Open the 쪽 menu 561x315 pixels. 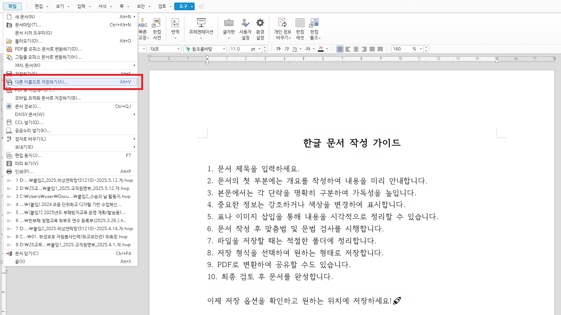coord(121,6)
